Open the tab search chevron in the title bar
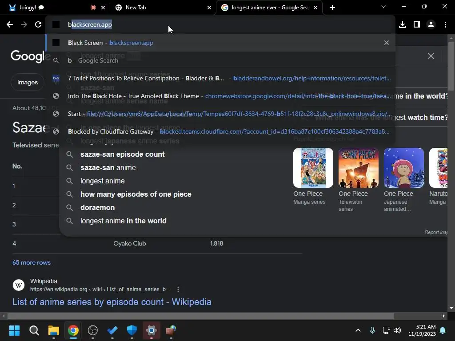The image size is (455, 341). (383, 6)
